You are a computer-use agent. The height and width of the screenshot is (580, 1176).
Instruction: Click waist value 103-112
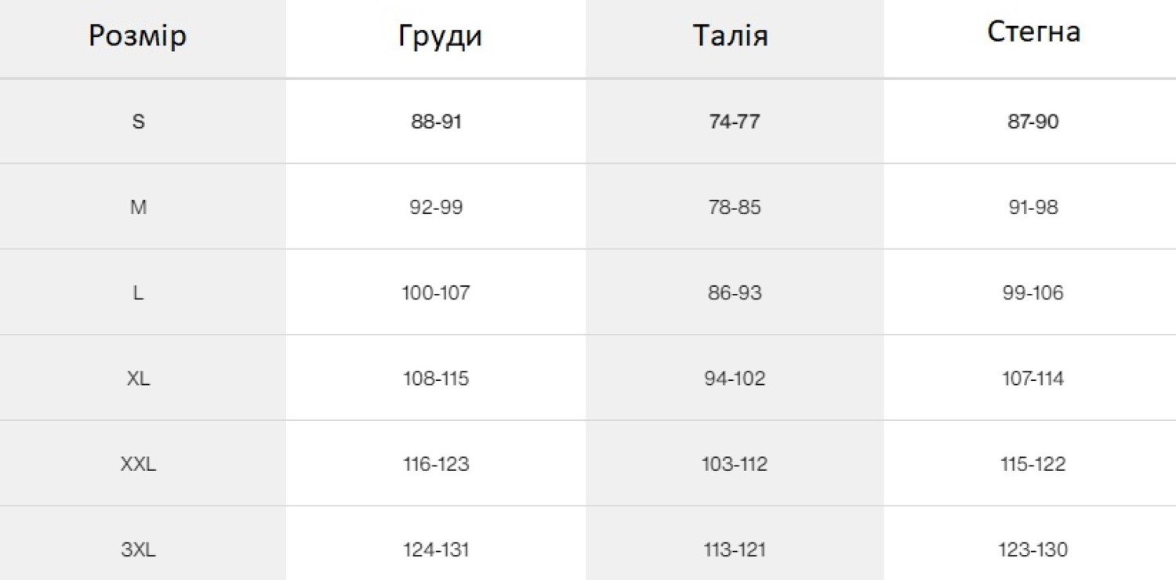[x=735, y=464]
